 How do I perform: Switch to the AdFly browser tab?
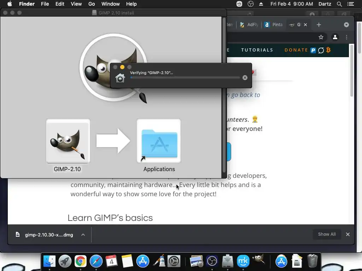pos(249,25)
